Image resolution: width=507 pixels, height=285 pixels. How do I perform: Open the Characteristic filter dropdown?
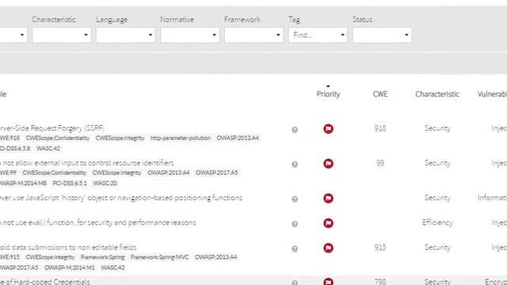tap(62, 35)
